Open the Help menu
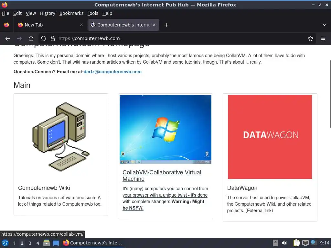The height and width of the screenshot is (248, 331). (x=107, y=13)
